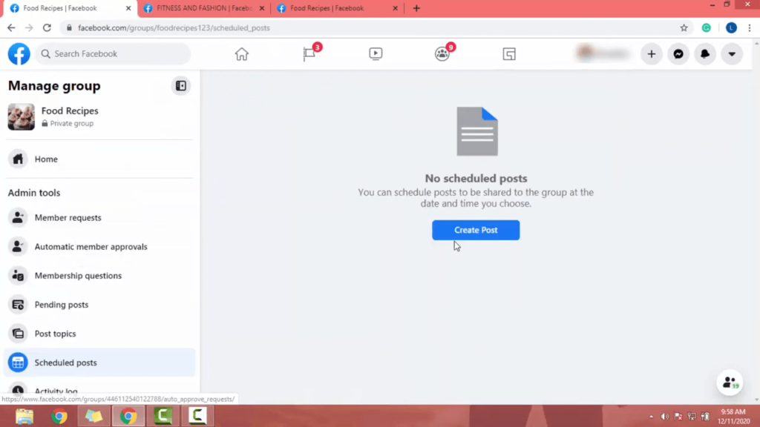Screen dimensions: 760x427
Task: Expand the Account dropdown arrow
Action: [732, 53]
